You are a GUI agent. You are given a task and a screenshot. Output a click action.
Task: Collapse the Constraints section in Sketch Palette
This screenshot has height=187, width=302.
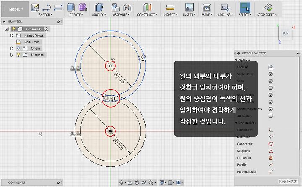point(236,123)
